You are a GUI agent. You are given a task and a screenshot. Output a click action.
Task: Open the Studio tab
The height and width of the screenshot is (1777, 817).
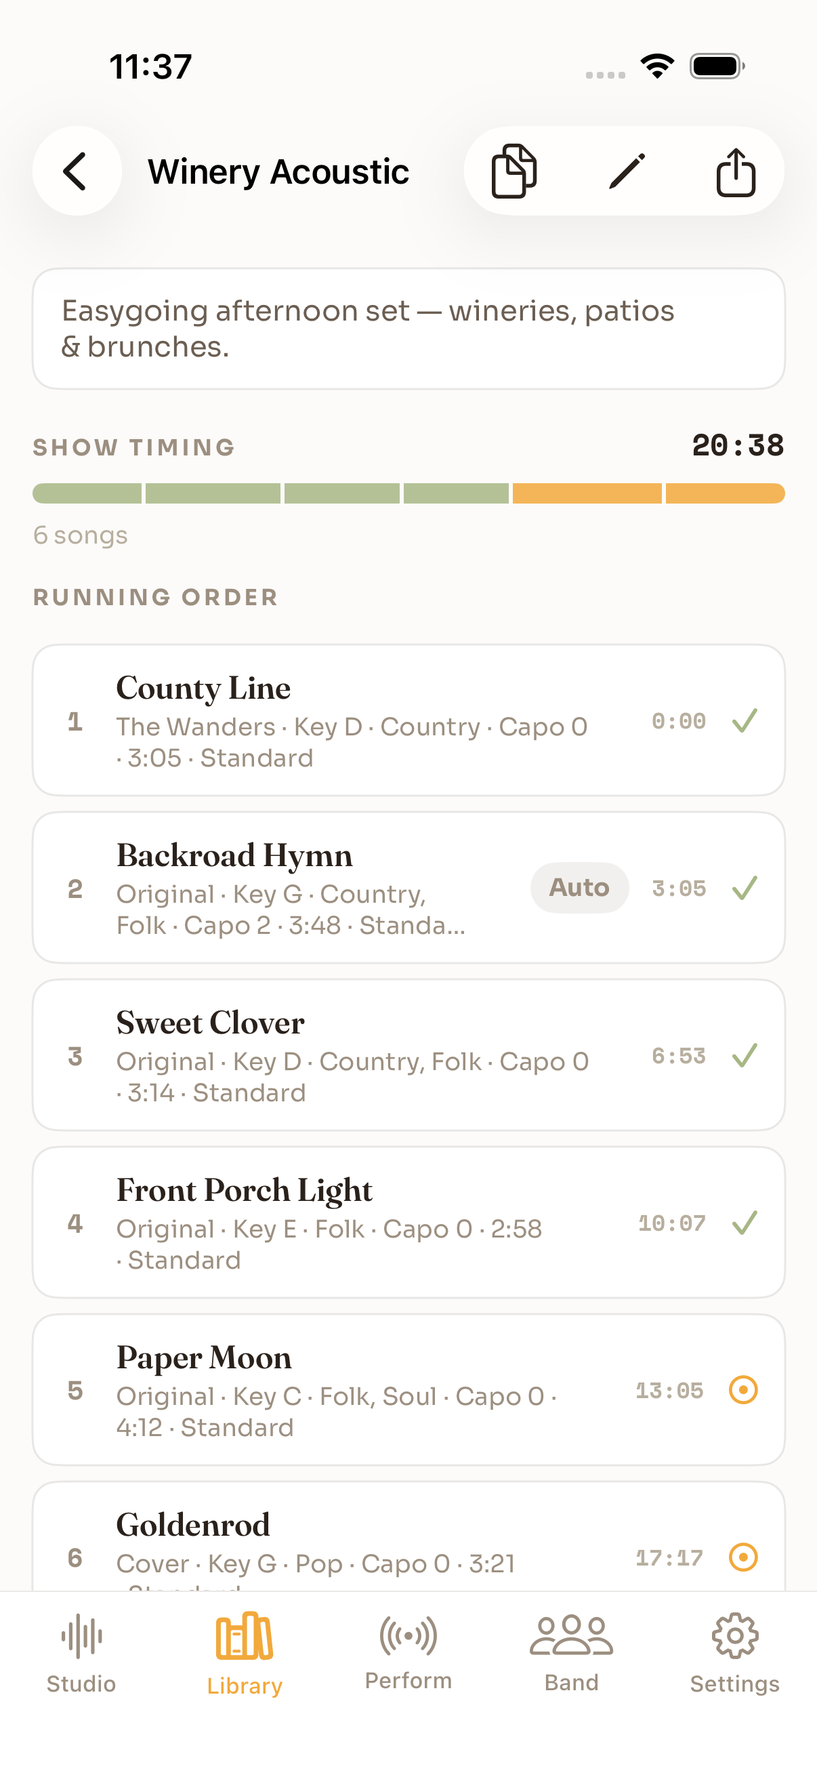81,1654
